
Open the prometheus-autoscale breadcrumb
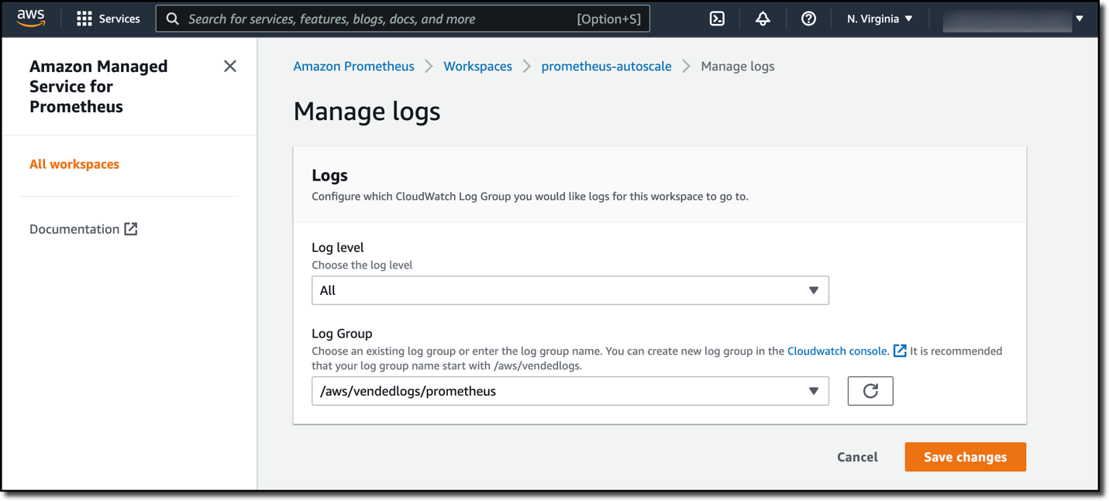(606, 67)
